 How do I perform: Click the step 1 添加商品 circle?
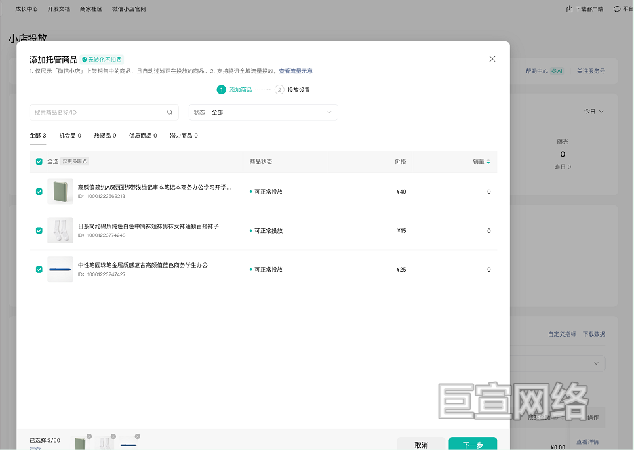[x=221, y=90]
